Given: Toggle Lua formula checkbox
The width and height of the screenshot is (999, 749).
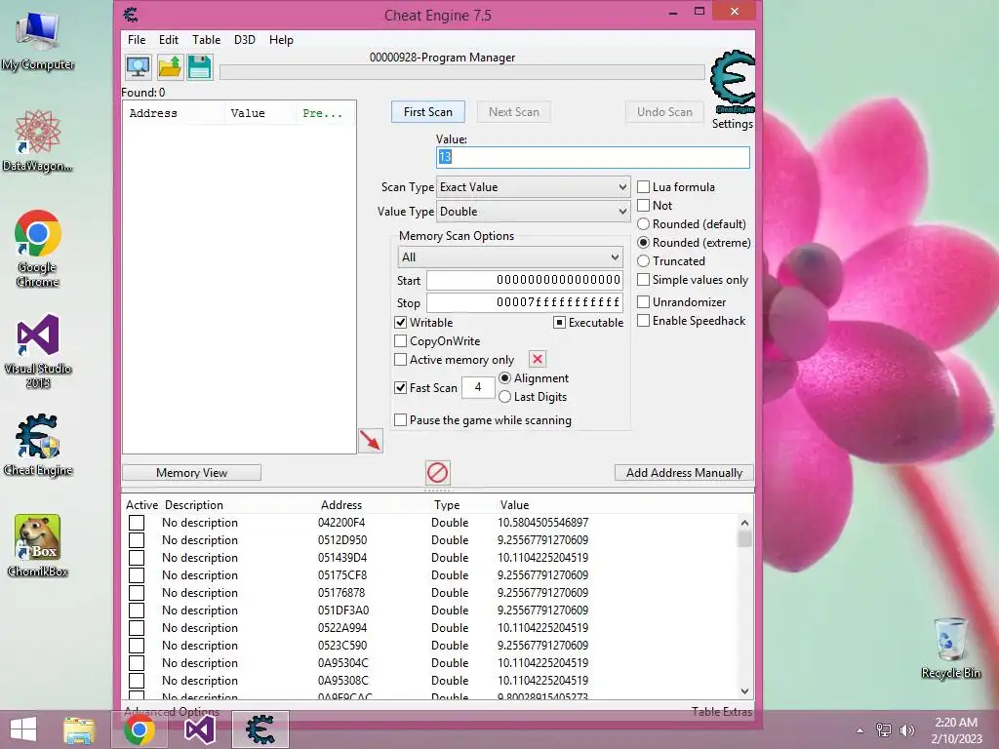Looking at the screenshot, I should [x=644, y=186].
